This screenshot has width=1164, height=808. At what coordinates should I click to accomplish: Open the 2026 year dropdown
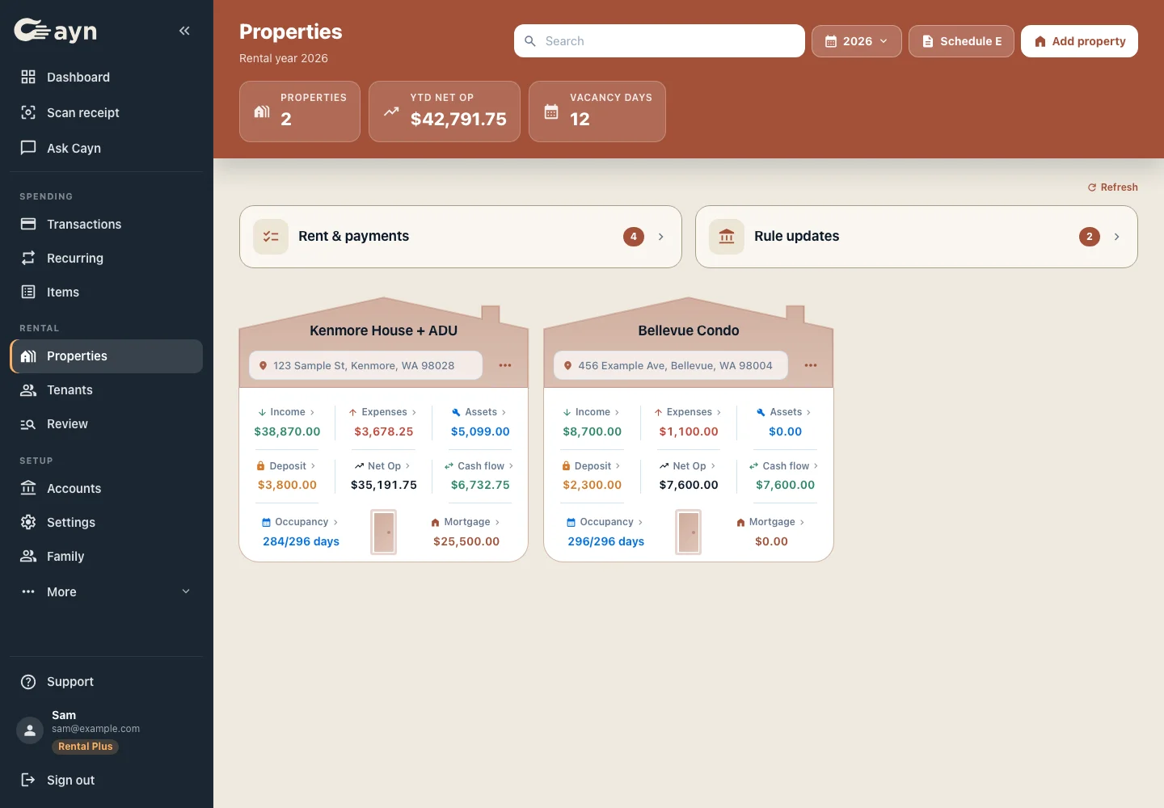click(x=857, y=41)
